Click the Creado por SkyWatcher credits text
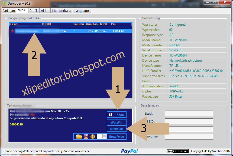This screenshot has height=156, width=233. click(x=47, y=151)
